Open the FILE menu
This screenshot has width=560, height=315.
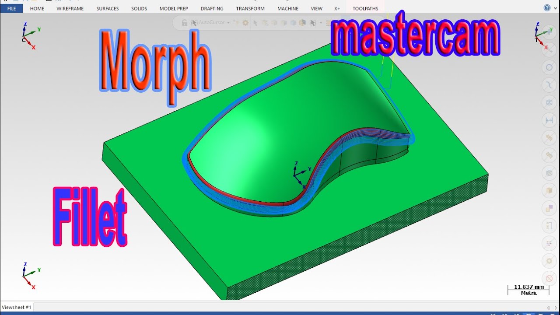pos(11,8)
